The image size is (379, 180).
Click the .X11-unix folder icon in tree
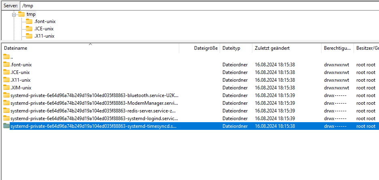tap(29, 36)
